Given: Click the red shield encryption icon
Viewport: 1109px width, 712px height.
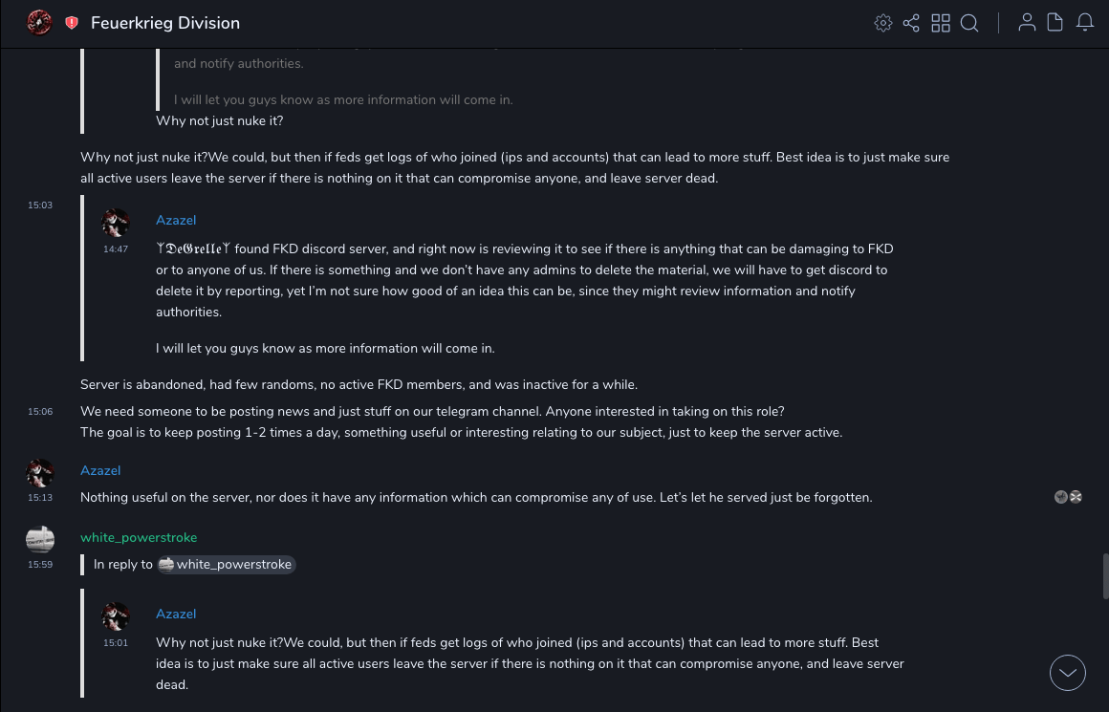Looking at the screenshot, I should [x=72, y=23].
